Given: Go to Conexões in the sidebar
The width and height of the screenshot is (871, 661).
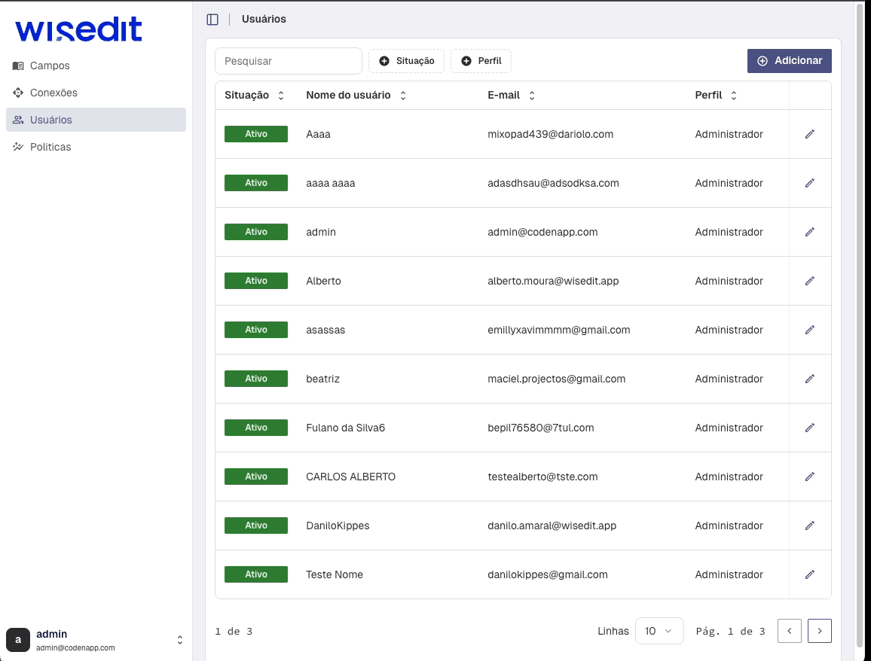Looking at the screenshot, I should click(53, 93).
